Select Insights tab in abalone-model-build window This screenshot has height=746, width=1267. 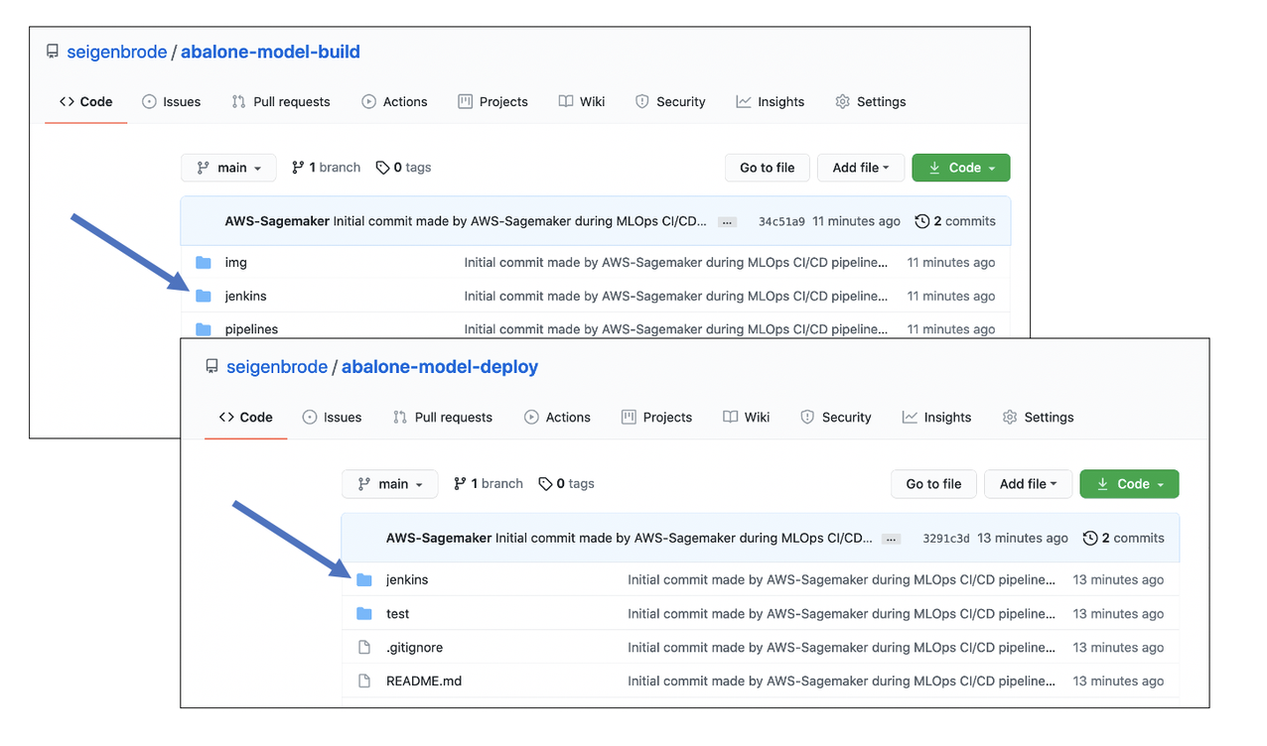point(771,101)
